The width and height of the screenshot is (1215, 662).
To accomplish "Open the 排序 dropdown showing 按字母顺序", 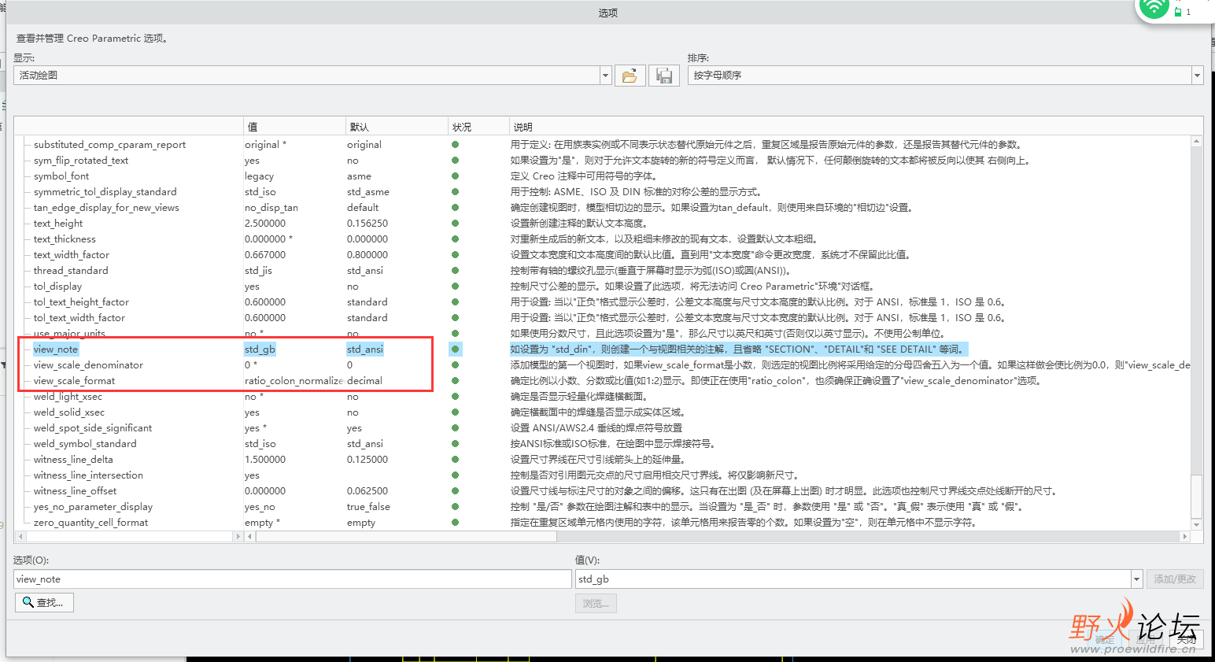I will (1197, 76).
